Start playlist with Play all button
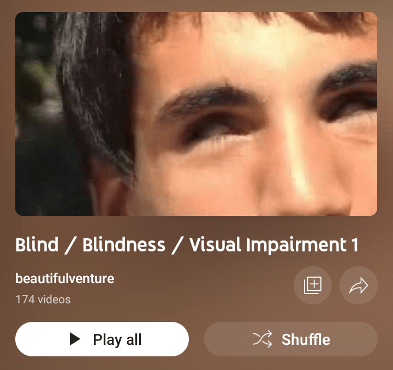The height and width of the screenshot is (370, 393). 102,339
